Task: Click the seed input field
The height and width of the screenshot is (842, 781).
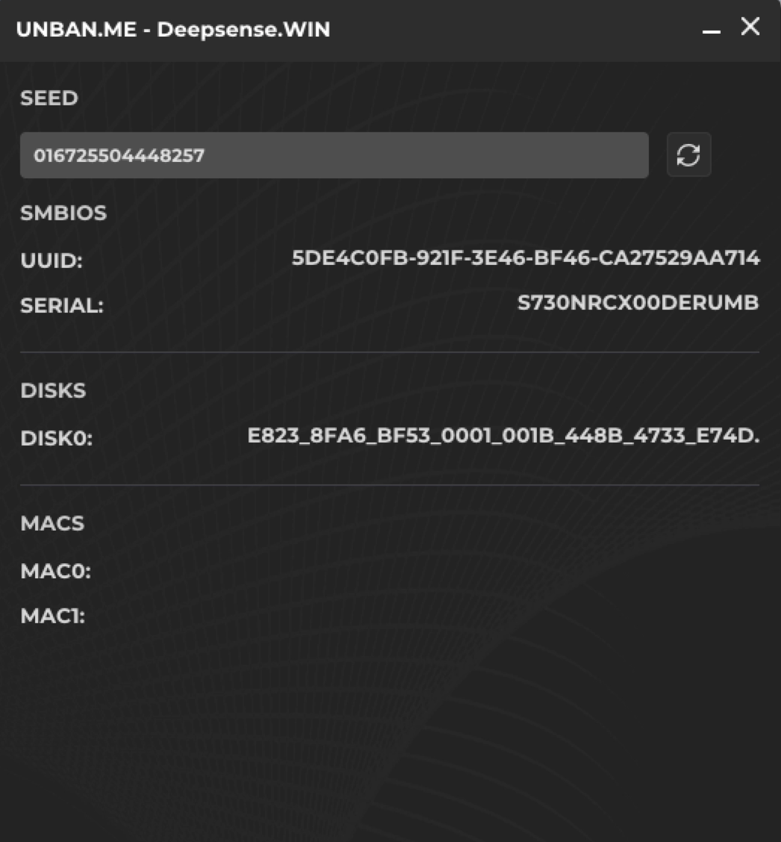Action: [334, 155]
